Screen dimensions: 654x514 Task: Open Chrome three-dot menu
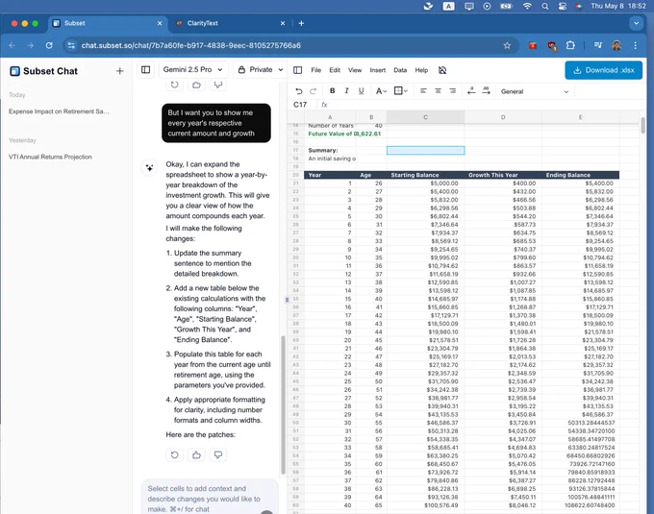[x=635, y=45]
